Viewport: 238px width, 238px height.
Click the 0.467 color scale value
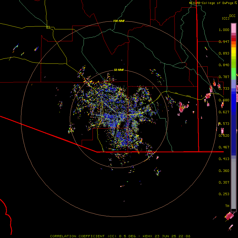tap(224, 147)
